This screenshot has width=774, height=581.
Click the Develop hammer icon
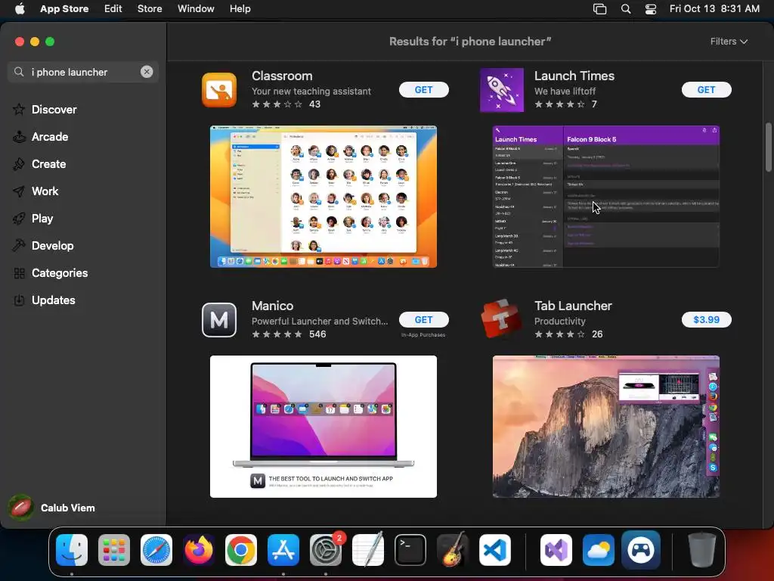(x=19, y=246)
